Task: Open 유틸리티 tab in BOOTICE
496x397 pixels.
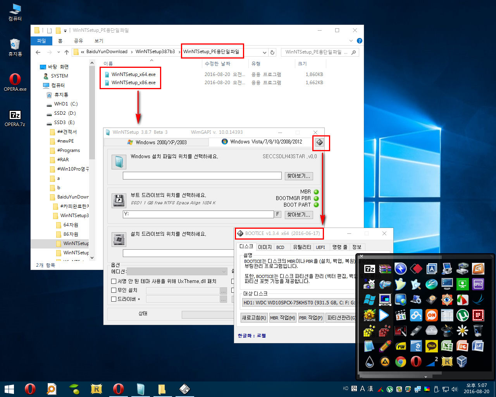Action: (302, 247)
